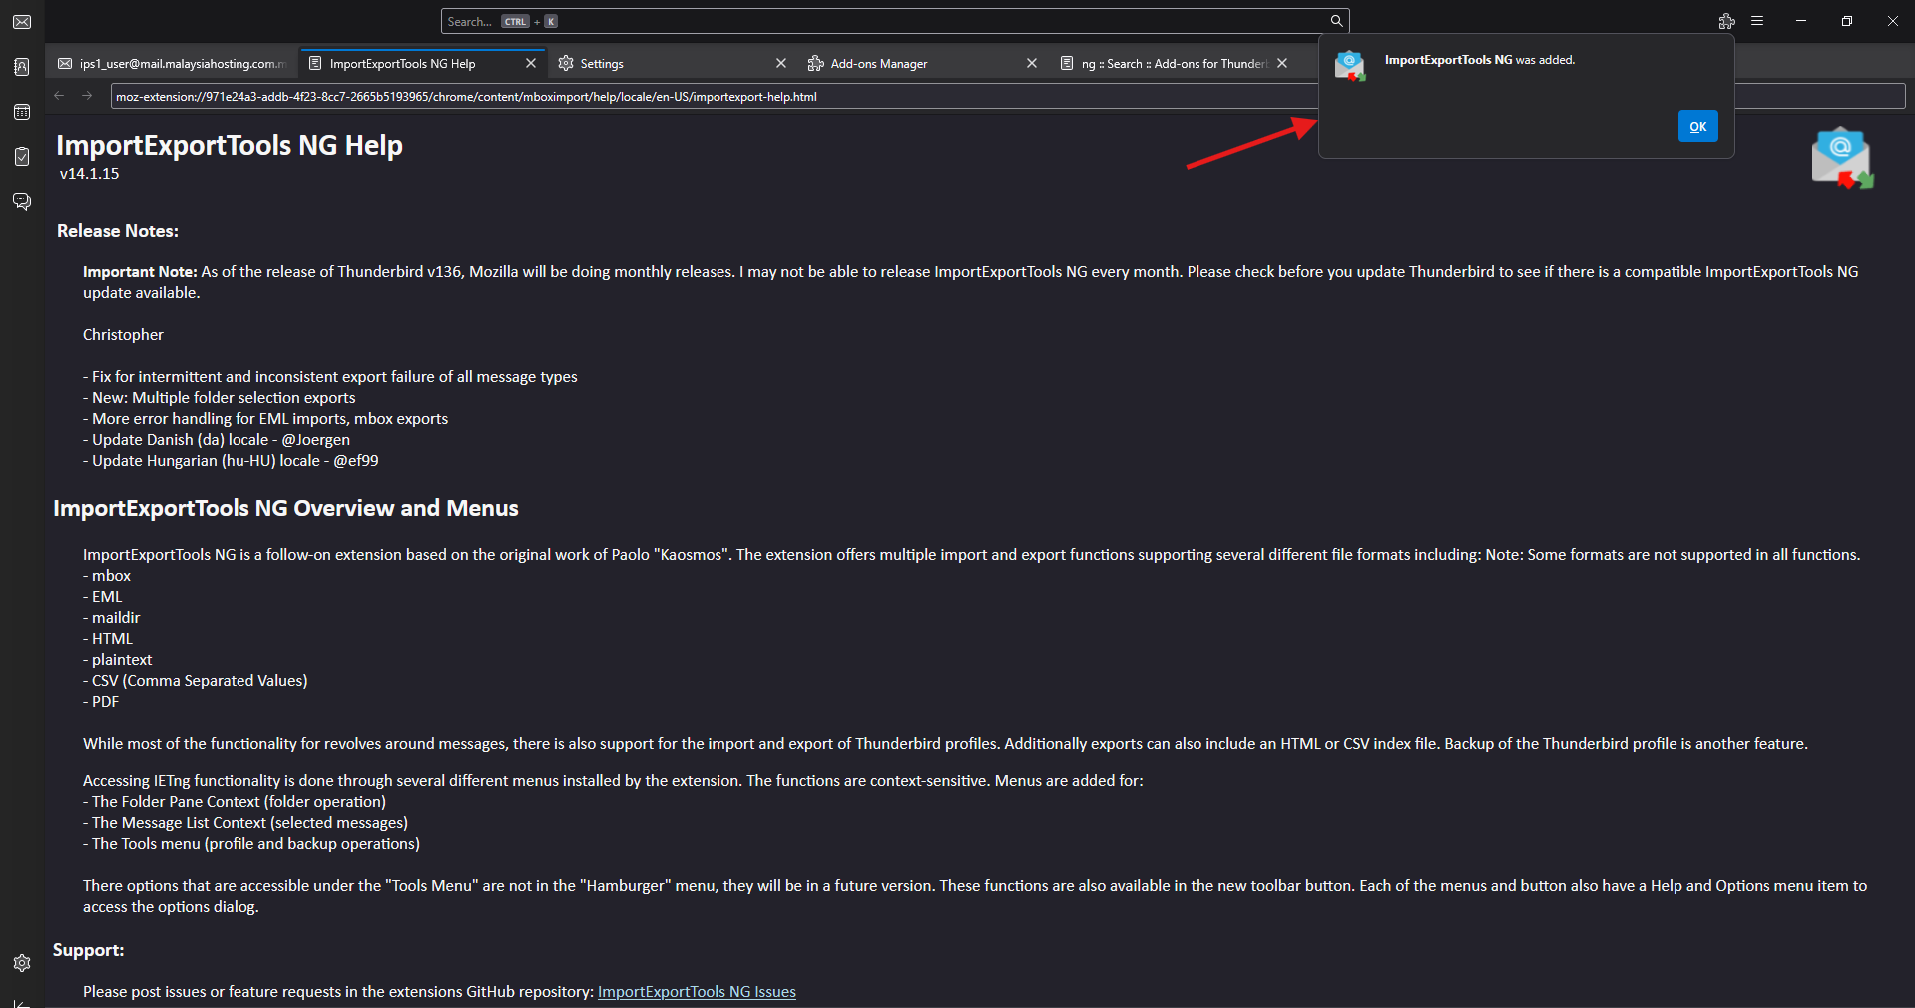Click the moz-extension URL address field
The image size is (1915, 1008).
click(x=699, y=97)
